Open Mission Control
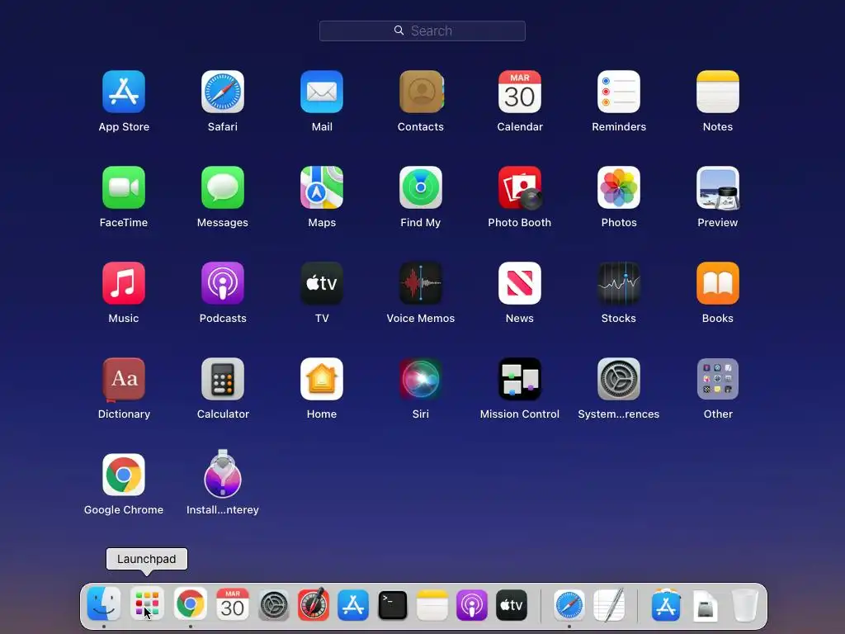Image resolution: width=845 pixels, height=634 pixels. [520, 379]
